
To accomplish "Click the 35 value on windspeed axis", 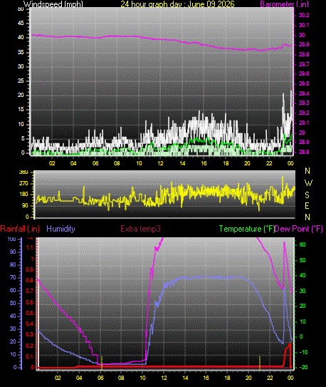I will pyautogui.click(x=21, y=52).
